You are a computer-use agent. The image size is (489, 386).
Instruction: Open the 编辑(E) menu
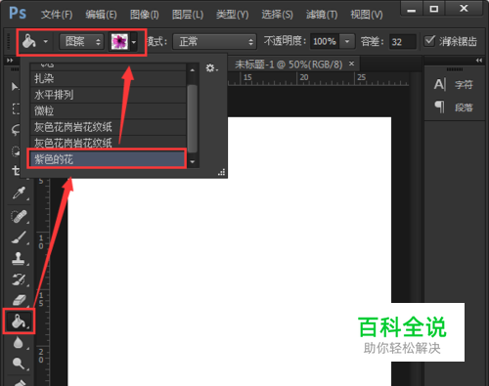pyautogui.click(x=101, y=15)
